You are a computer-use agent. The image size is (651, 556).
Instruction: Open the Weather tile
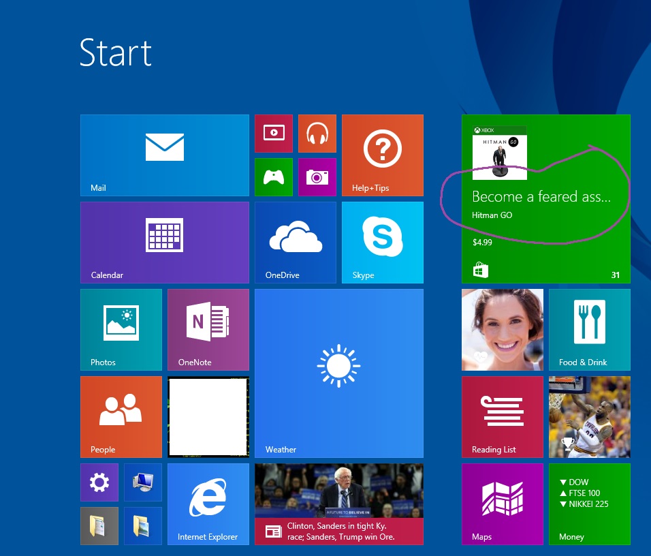338,373
